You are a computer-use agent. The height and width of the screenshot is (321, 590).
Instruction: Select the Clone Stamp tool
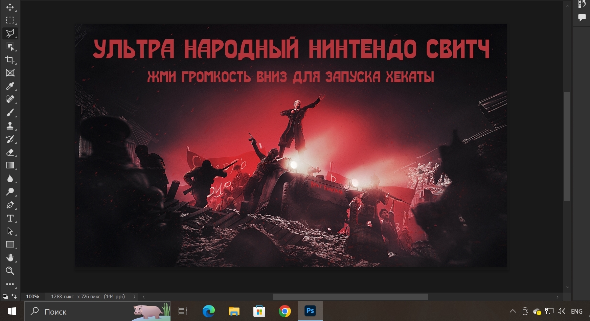10,126
